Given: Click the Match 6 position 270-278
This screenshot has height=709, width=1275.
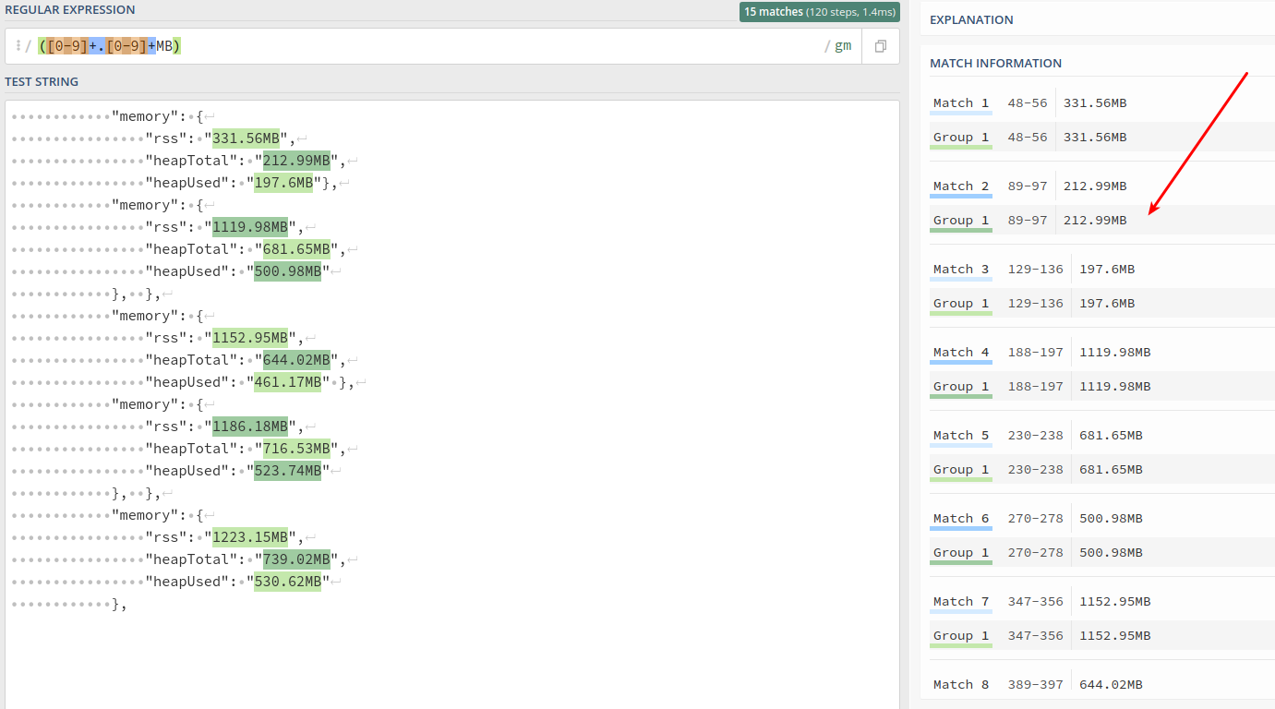Looking at the screenshot, I should (1027, 519).
